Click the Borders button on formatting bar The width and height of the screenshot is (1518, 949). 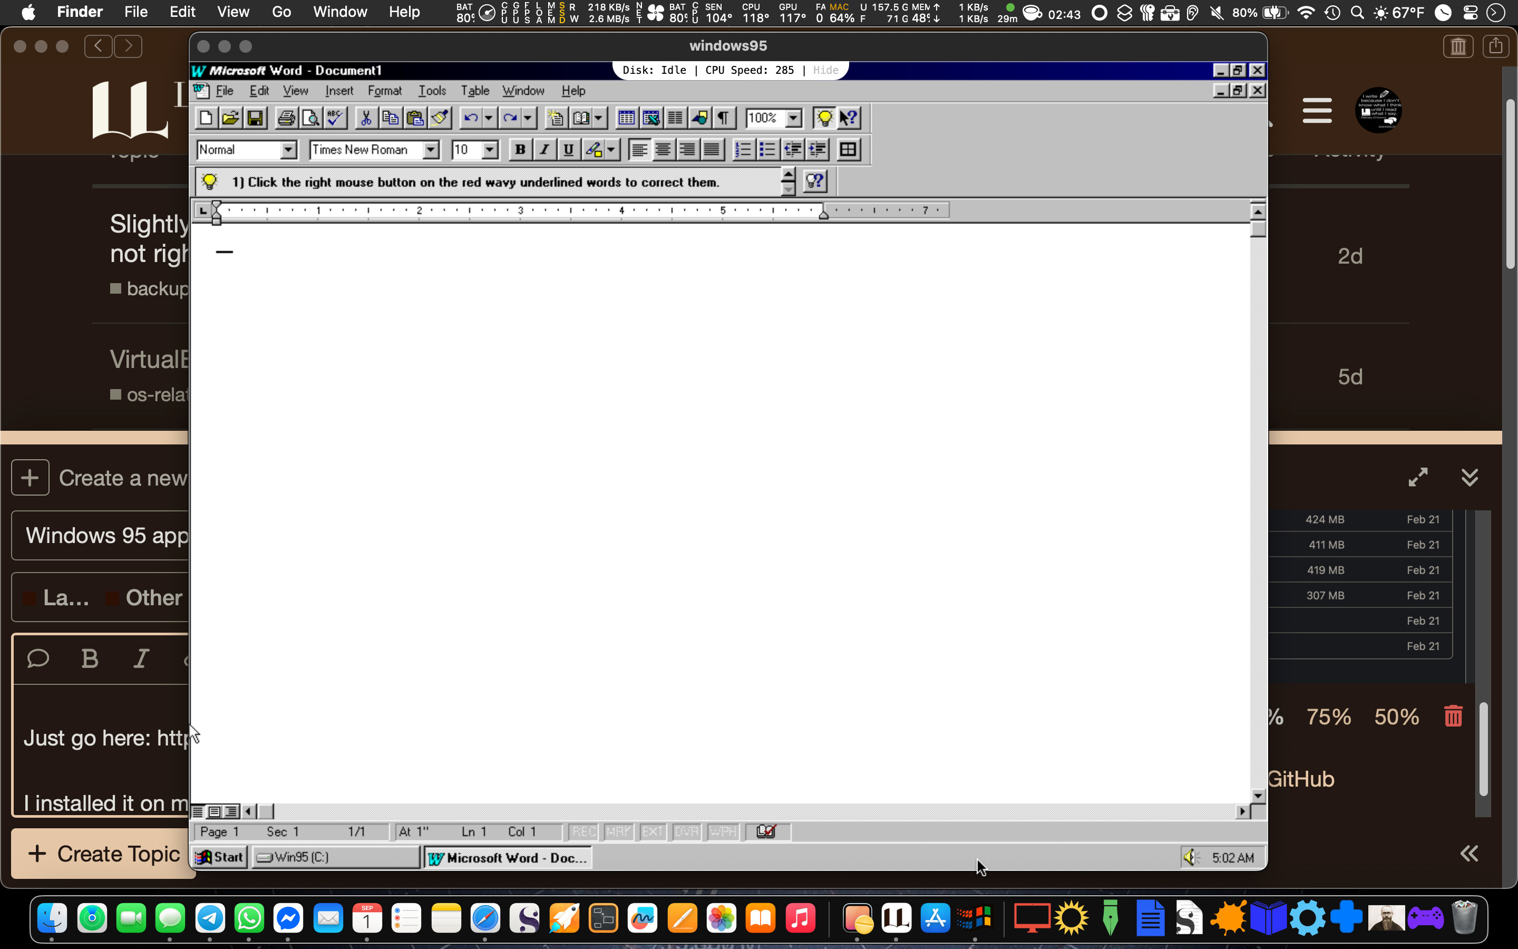point(848,149)
